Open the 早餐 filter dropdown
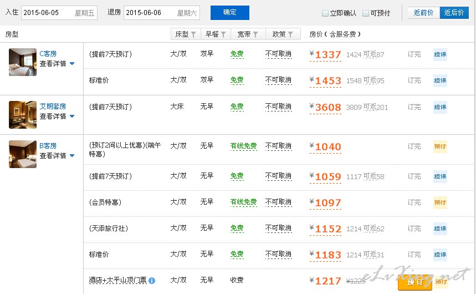 pyautogui.click(x=216, y=34)
